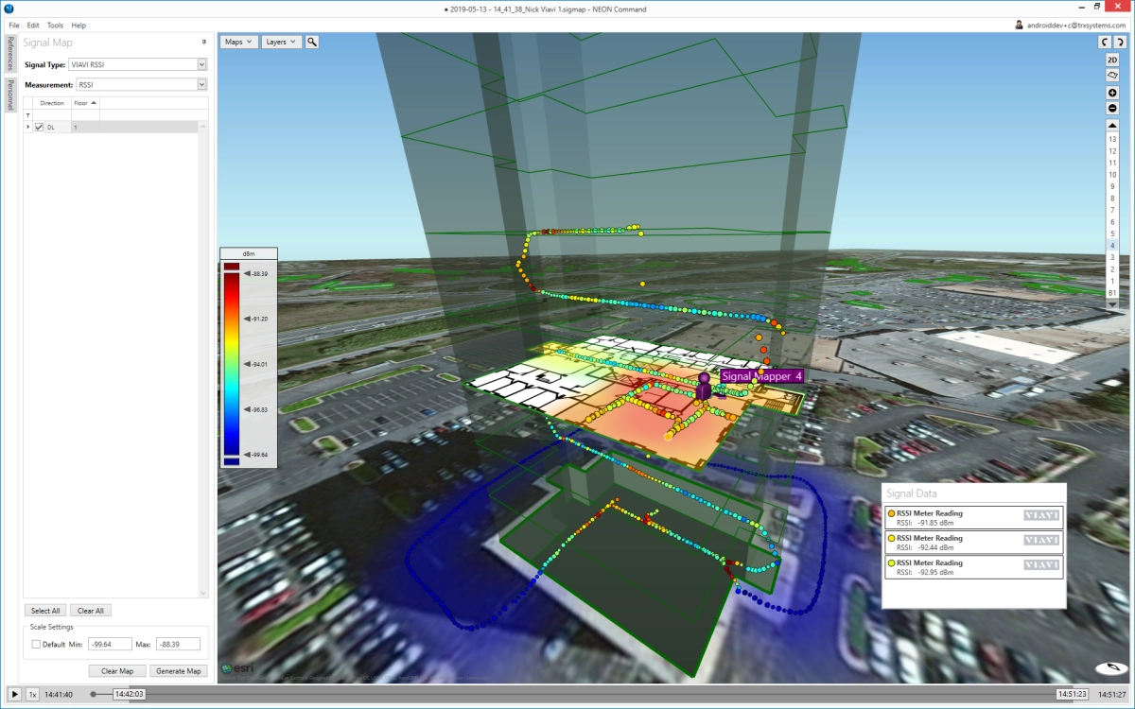Image resolution: width=1135 pixels, height=709 pixels.
Task: Toggle the Default scale checkbox
Action: 36,644
